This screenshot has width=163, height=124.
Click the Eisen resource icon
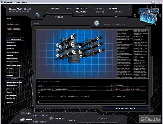pos(22,113)
